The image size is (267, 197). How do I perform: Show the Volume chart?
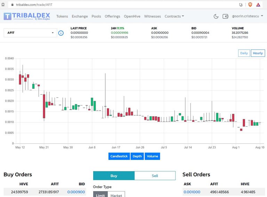[x=152, y=156]
